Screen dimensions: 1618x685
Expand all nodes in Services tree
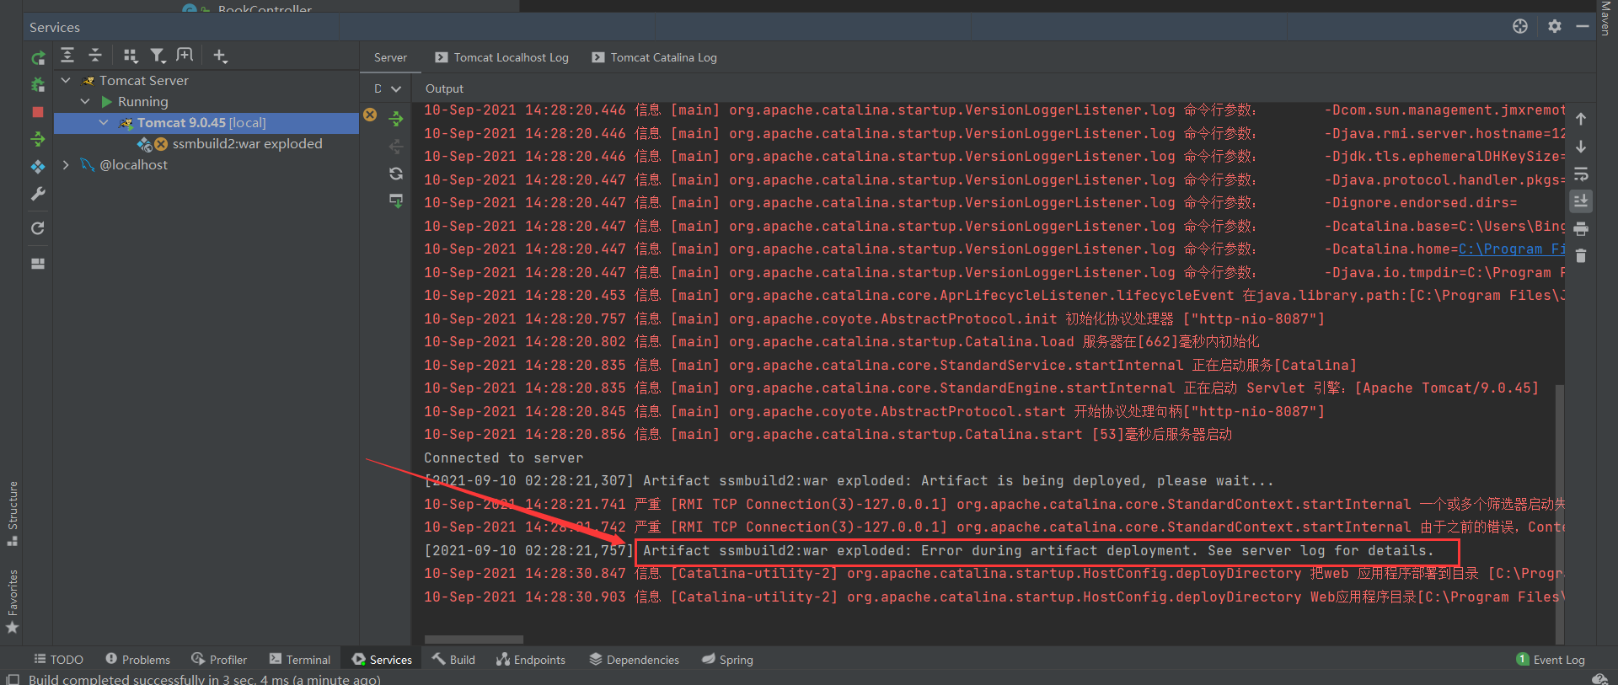pyautogui.click(x=67, y=56)
